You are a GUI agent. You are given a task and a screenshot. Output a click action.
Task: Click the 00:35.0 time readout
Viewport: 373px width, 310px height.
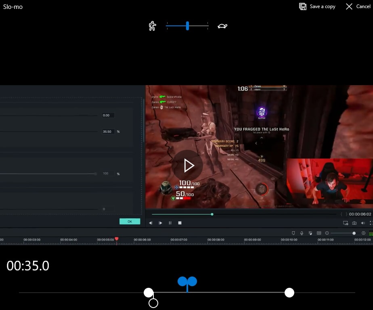tap(28, 266)
